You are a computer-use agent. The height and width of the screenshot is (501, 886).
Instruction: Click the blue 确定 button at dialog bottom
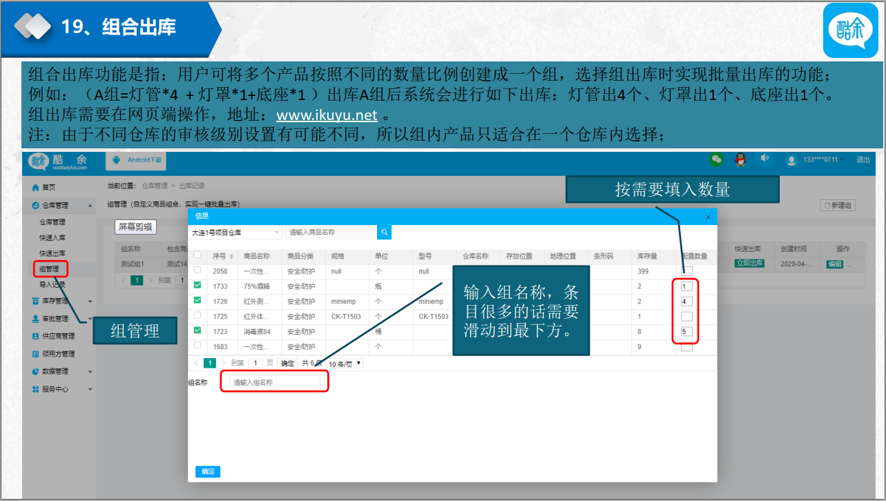(208, 471)
